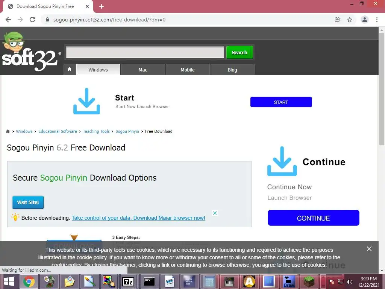Open 7-Zip from the taskbar
The height and width of the screenshot is (289, 385).
[129, 281]
